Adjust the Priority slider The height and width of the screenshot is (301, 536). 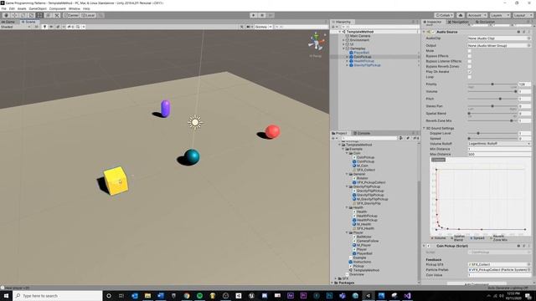[492, 84]
